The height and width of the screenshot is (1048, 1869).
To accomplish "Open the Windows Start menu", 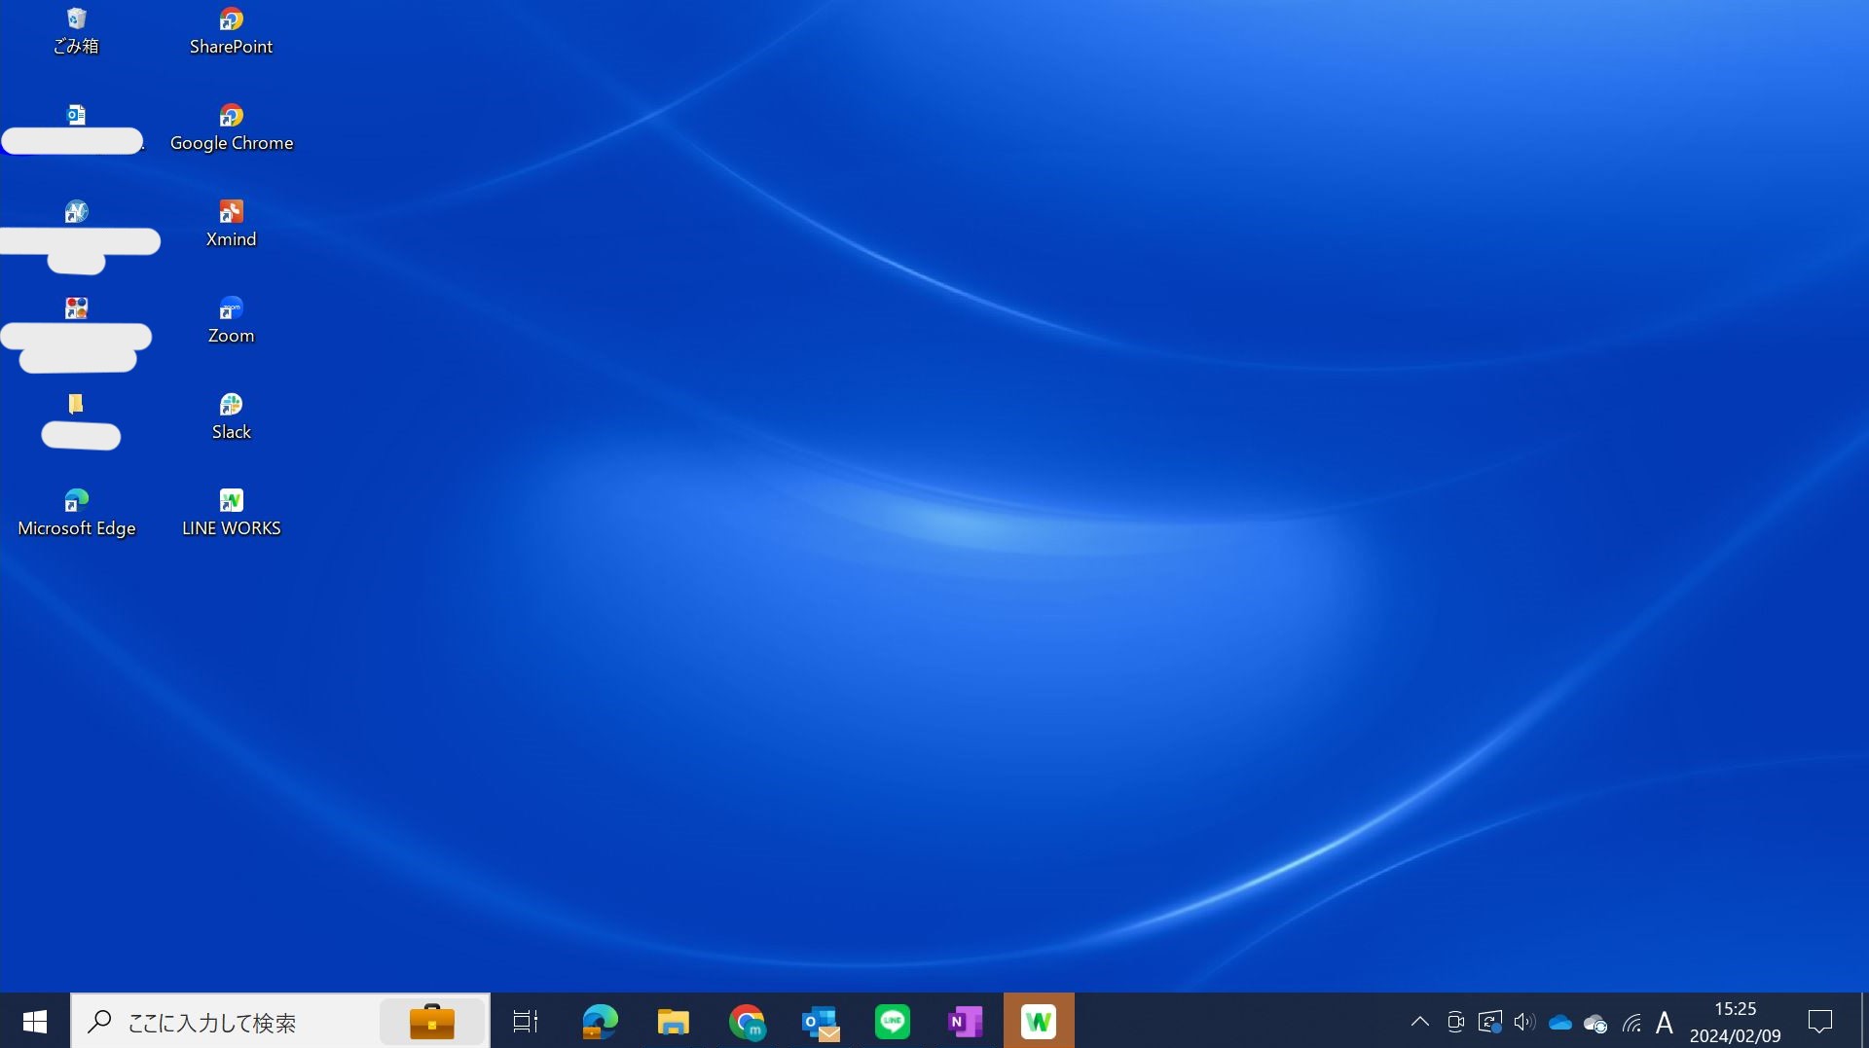I will coord(35,1021).
